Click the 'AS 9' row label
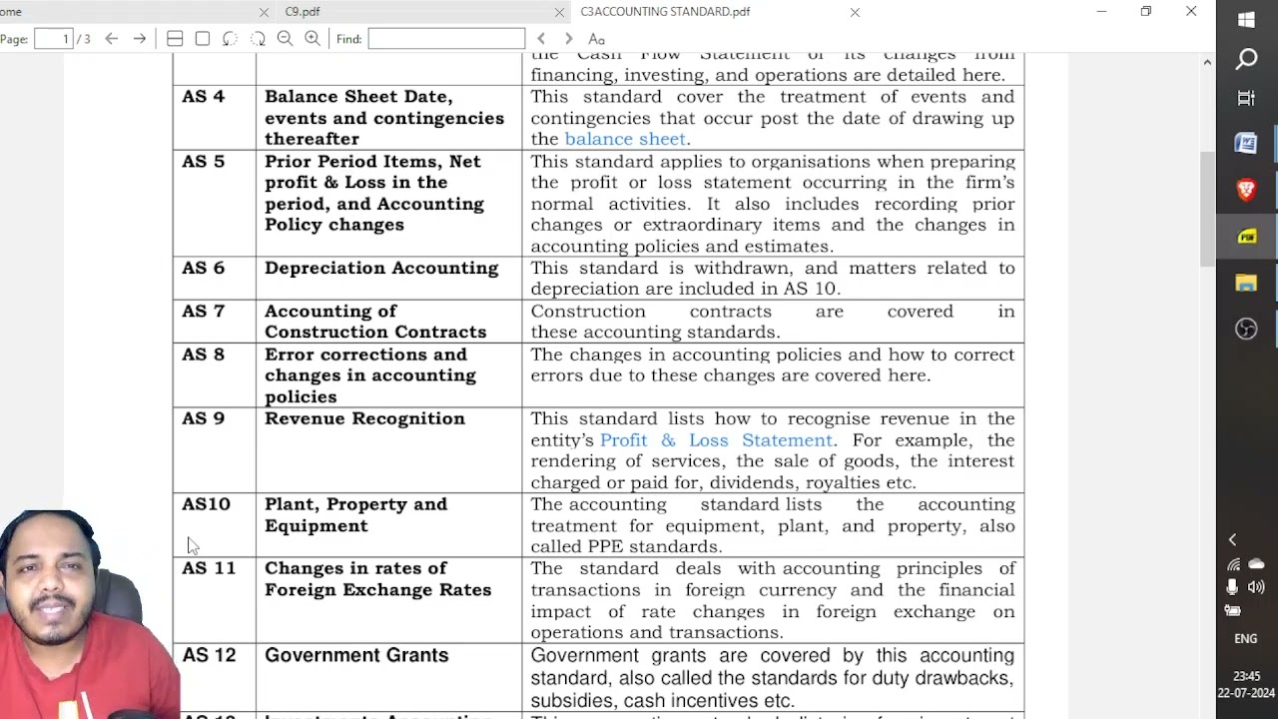 pos(204,418)
